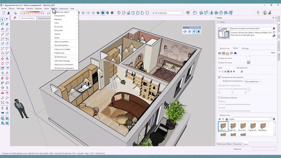The height and width of the screenshot is (158, 281).
Task: Expand Scènes submenu entry
Action: point(64,34)
